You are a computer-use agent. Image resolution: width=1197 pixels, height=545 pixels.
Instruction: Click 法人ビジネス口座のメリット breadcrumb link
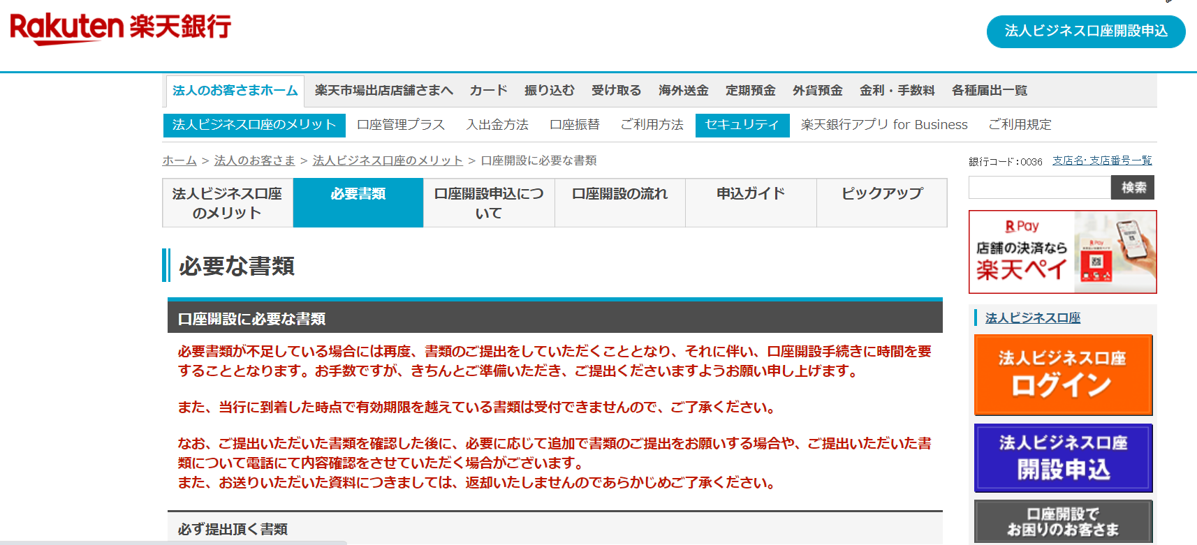click(x=388, y=160)
